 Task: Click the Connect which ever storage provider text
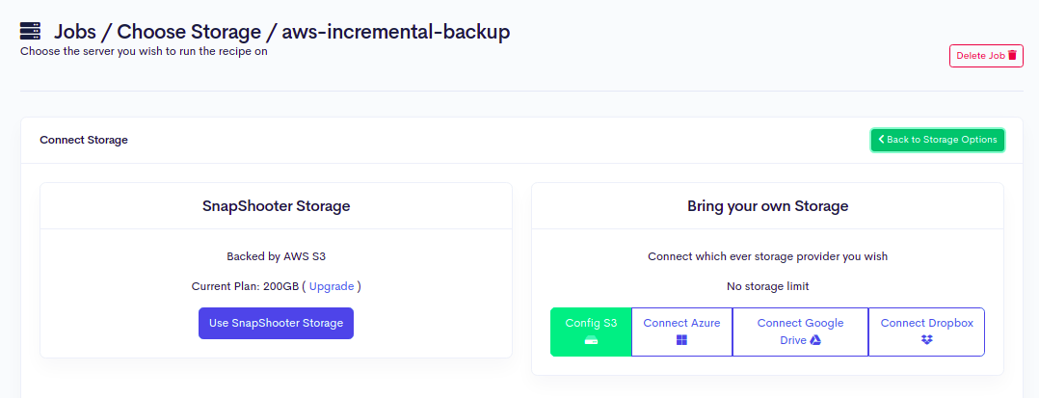pyautogui.click(x=768, y=256)
